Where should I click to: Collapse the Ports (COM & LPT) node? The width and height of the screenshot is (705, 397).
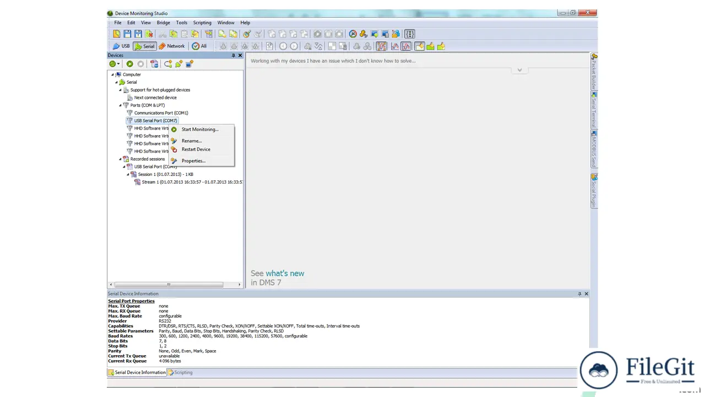pyautogui.click(x=120, y=105)
